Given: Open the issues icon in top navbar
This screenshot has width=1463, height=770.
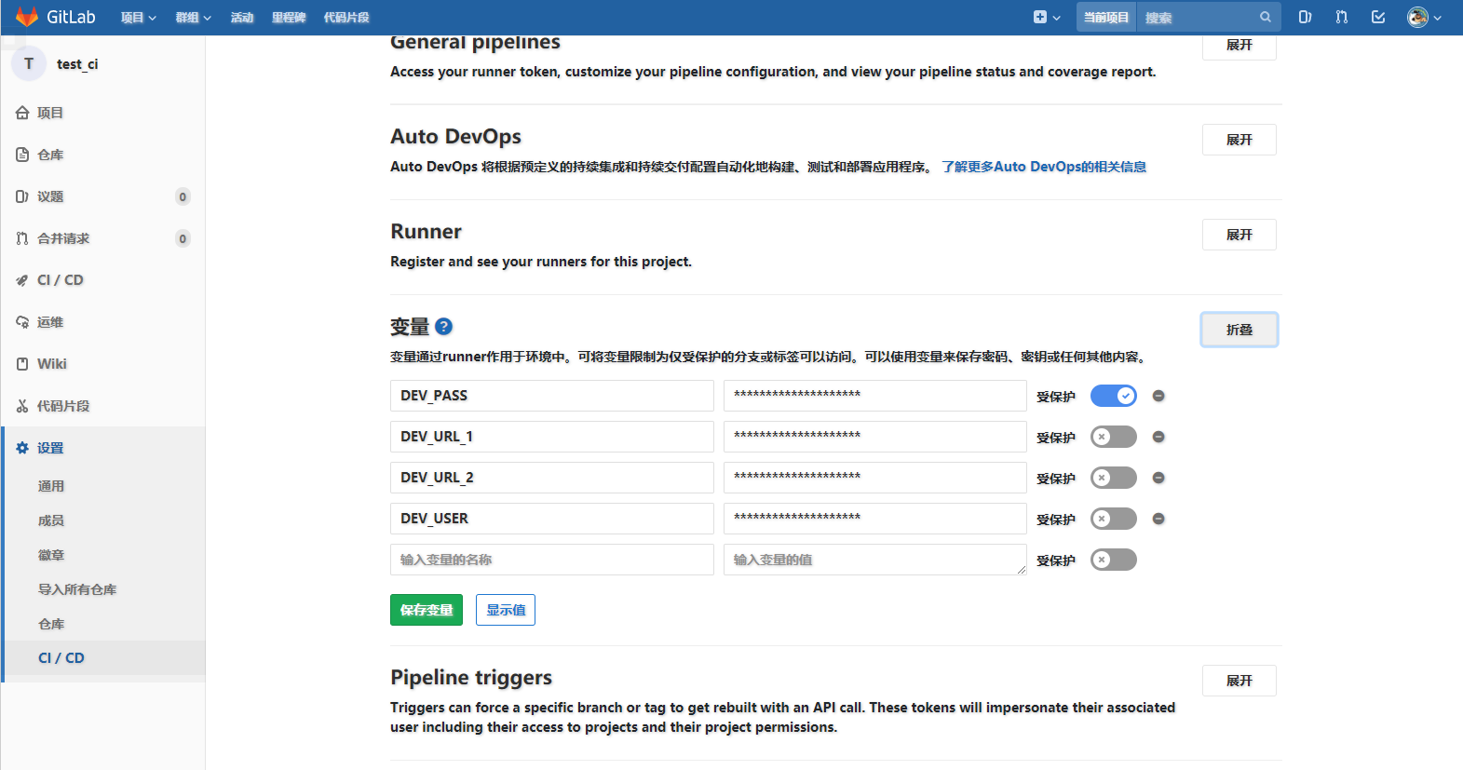Looking at the screenshot, I should 1305,17.
